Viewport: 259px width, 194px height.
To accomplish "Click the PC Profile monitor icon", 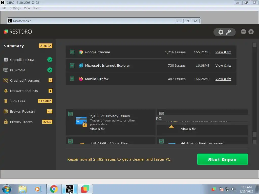I will pyautogui.click(x=6, y=70).
